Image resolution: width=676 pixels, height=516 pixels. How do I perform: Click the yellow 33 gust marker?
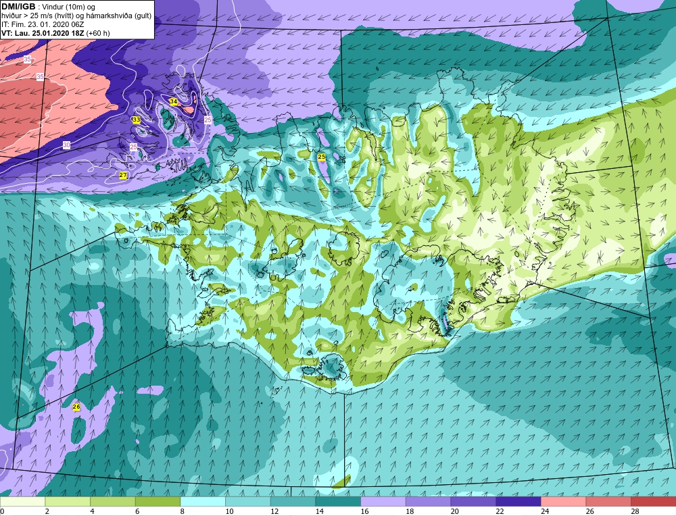coord(137,120)
